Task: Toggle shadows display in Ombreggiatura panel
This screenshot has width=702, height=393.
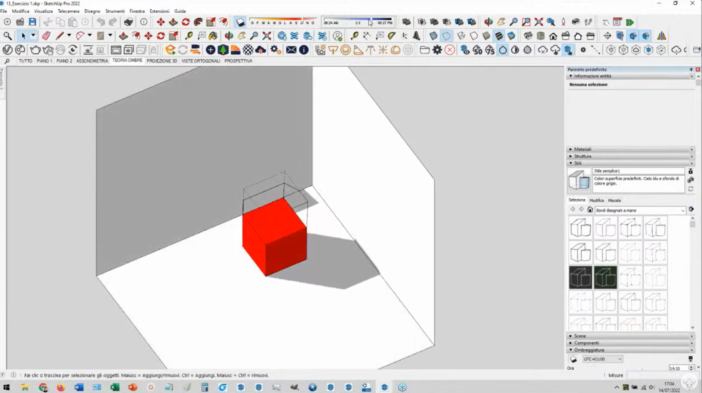Action: point(573,359)
